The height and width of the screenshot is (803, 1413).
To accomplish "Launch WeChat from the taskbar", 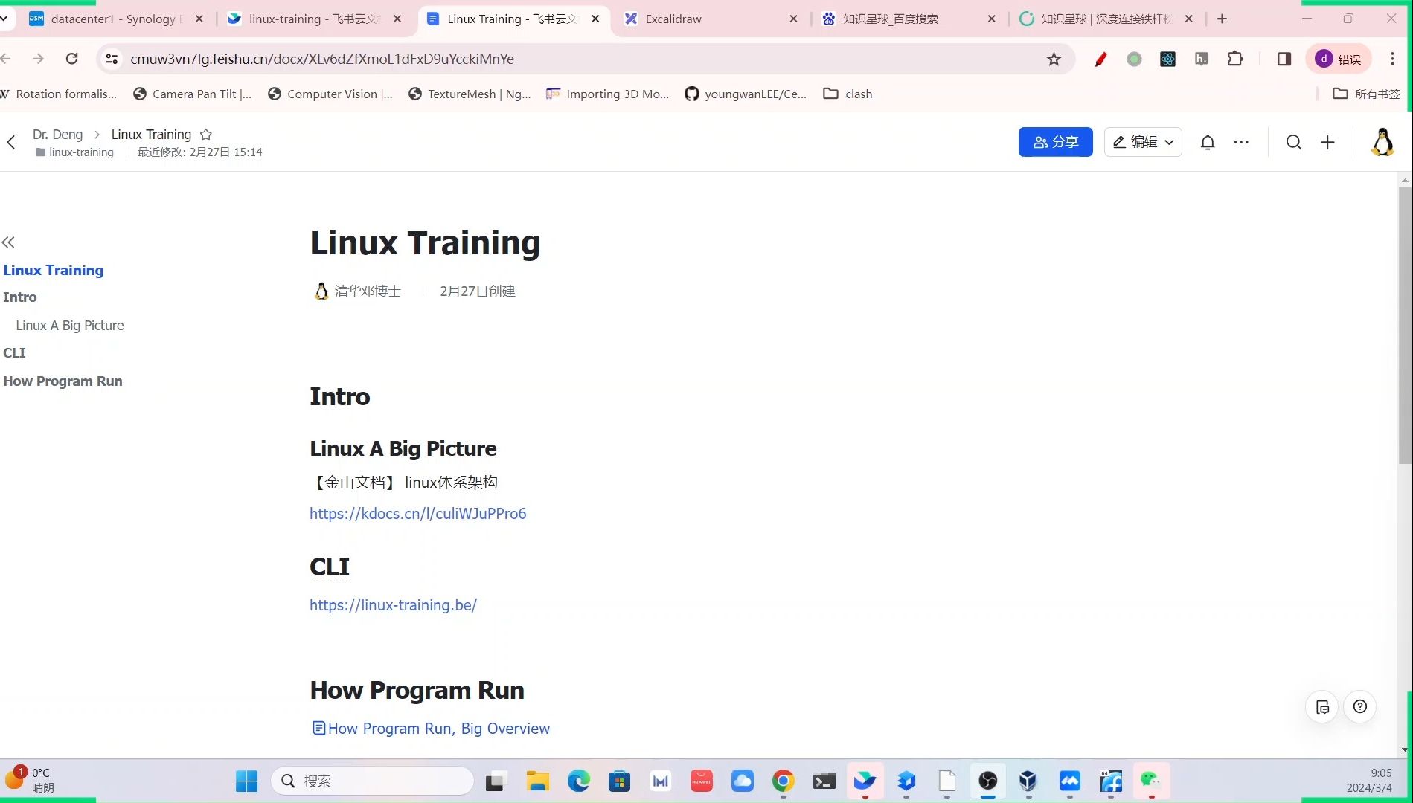I will 1151,781.
